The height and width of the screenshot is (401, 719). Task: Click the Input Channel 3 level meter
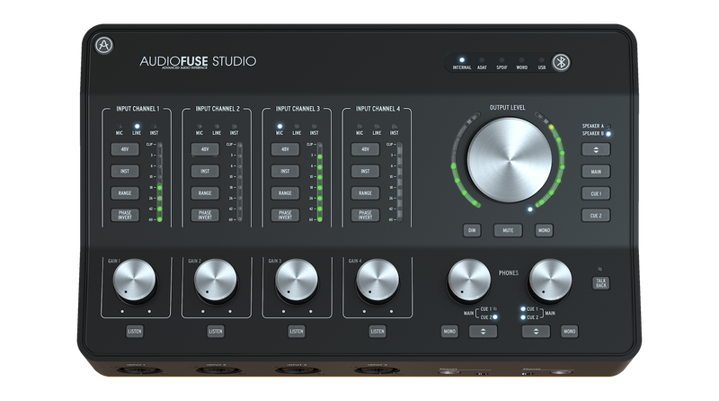click(320, 183)
